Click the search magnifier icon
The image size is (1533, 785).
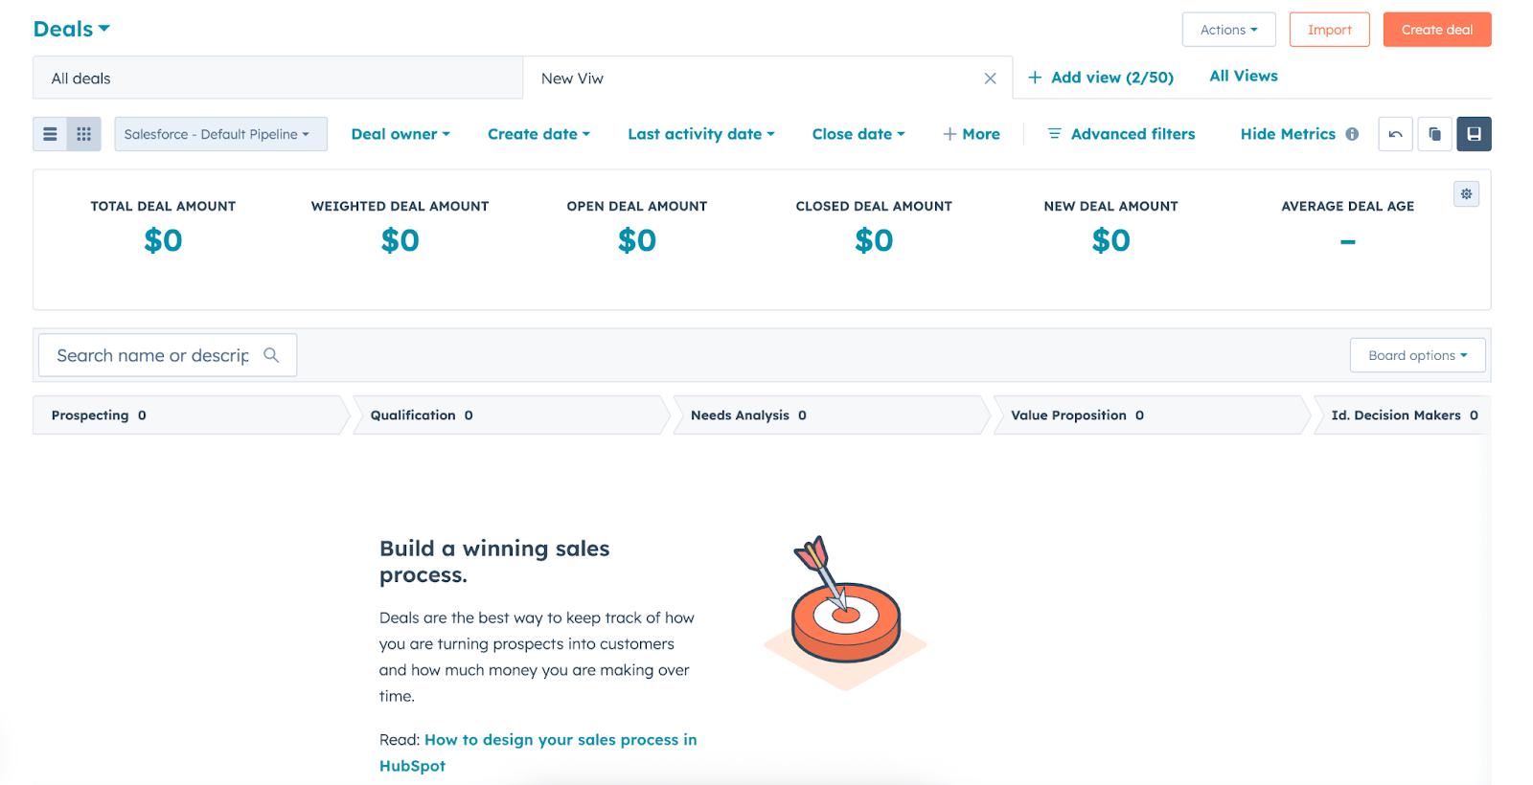[x=271, y=355]
